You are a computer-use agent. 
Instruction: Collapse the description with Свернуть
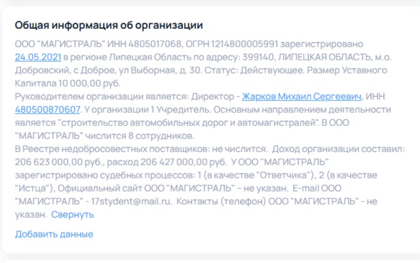point(73,214)
